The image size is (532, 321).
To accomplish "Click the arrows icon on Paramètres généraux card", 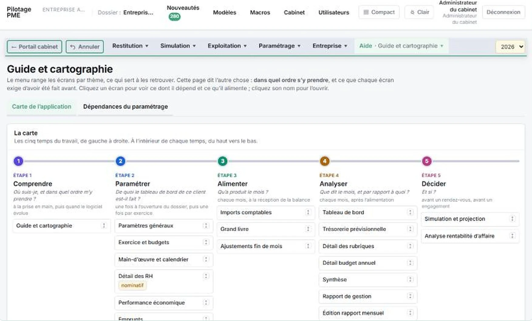I will pos(206,226).
